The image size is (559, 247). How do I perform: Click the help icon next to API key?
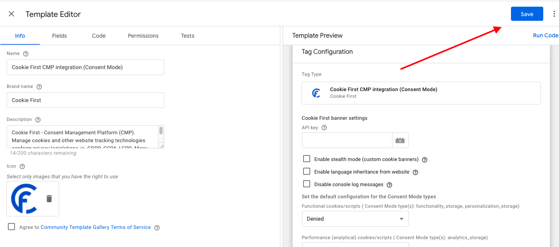pos(324,128)
